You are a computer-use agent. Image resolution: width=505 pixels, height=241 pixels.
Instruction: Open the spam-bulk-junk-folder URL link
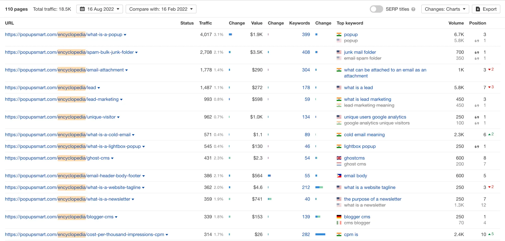click(x=69, y=52)
